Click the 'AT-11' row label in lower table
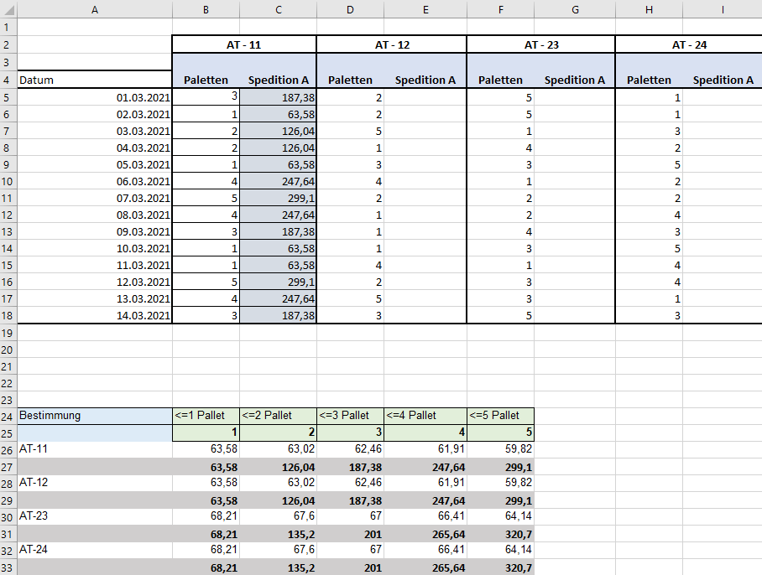Image resolution: width=762 pixels, height=575 pixels. click(95, 448)
